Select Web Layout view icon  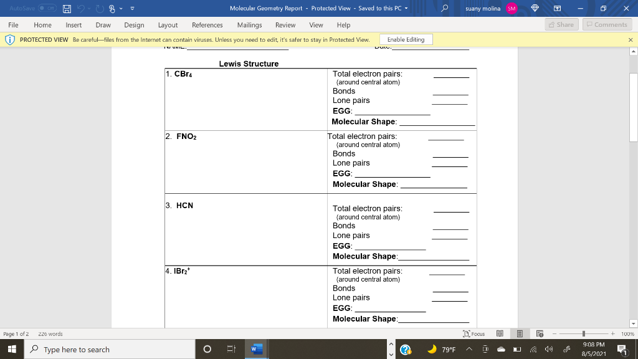pyautogui.click(x=540, y=334)
